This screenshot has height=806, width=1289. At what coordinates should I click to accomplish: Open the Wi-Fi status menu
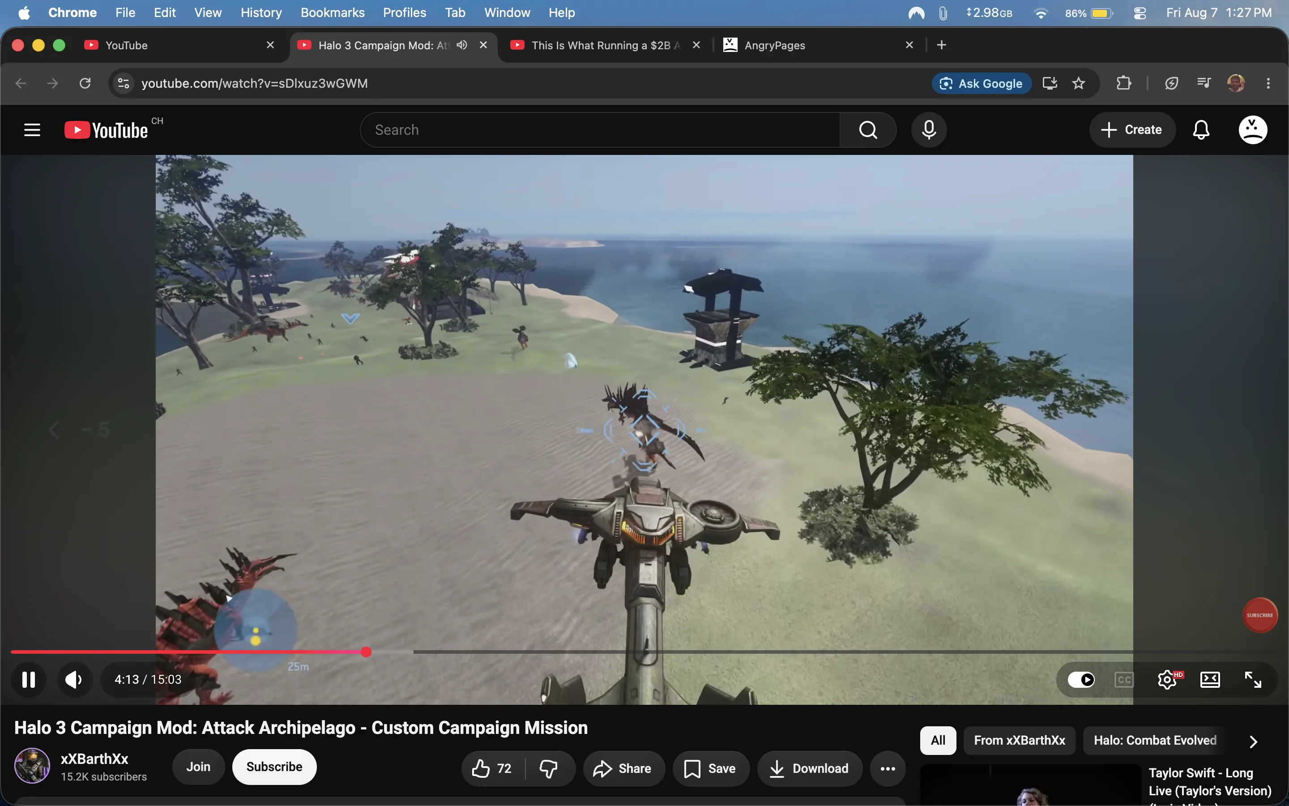pyautogui.click(x=1040, y=13)
